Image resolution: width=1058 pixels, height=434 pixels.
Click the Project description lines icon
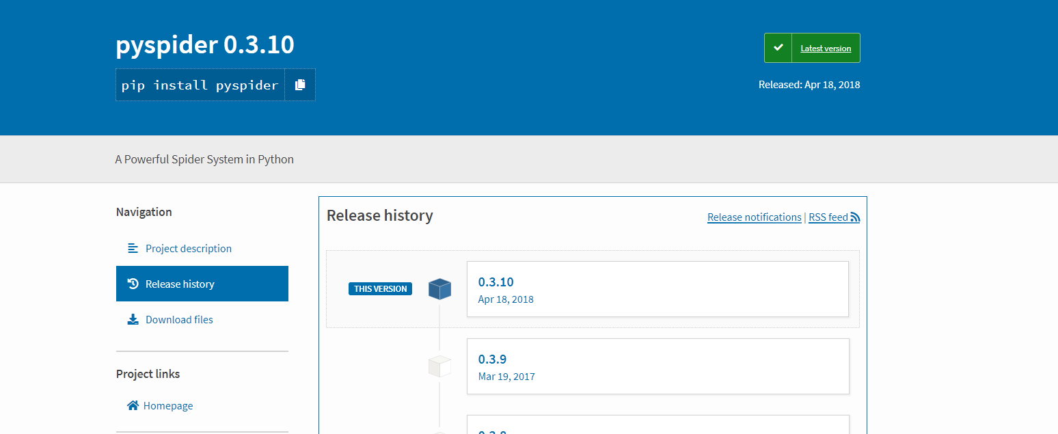tap(133, 248)
